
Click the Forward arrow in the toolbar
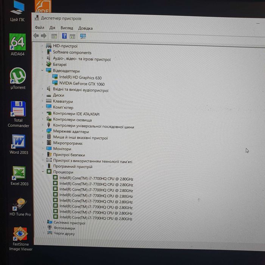pyautogui.click(x=44, y=36)
